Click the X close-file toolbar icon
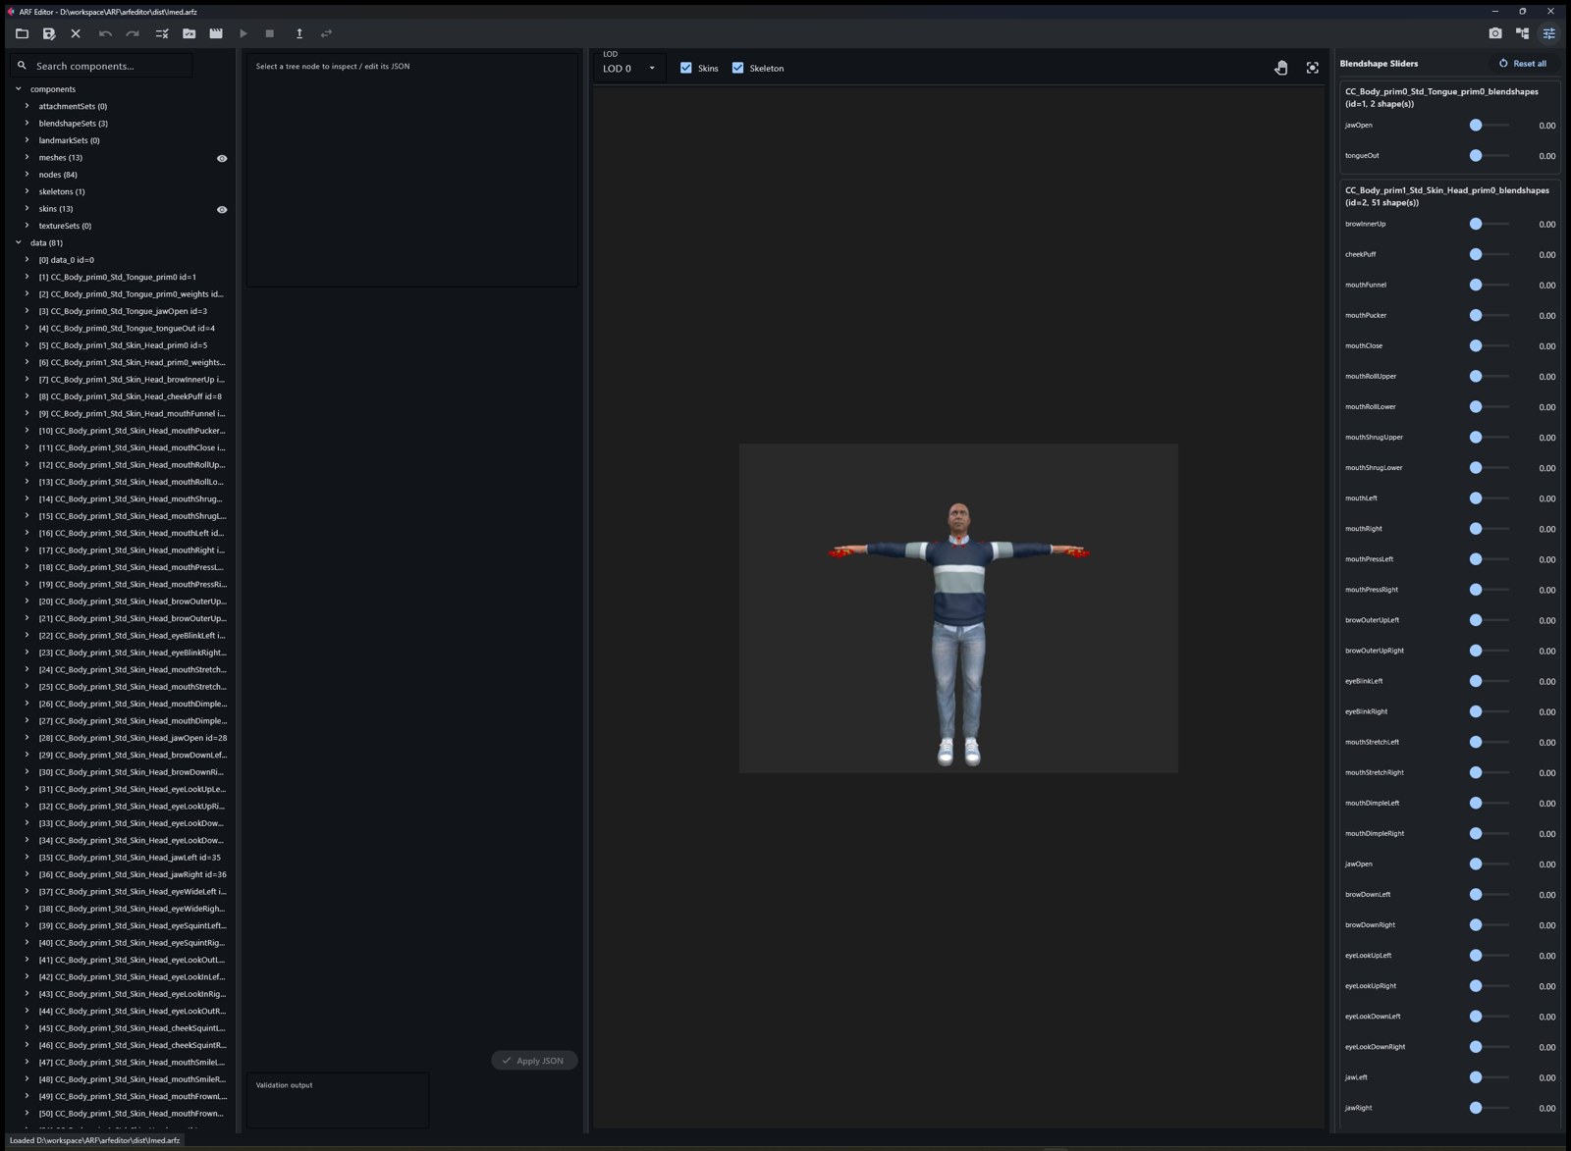 click(76, 33)
